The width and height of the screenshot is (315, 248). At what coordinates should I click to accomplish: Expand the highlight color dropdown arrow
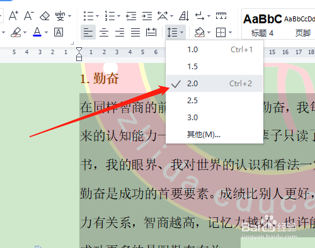[25, 32]
